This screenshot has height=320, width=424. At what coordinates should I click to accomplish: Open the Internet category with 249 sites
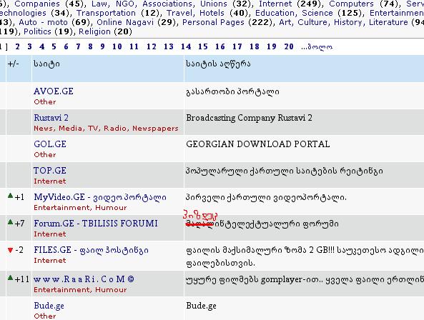(275, 4)
